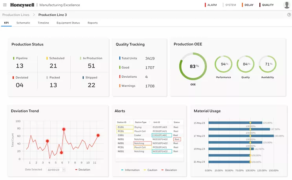This screenshot has width=292, height=180.
Task: Go to the Production Lines breadcrumb
Action: pyautogui.click(x=16, y=15)
